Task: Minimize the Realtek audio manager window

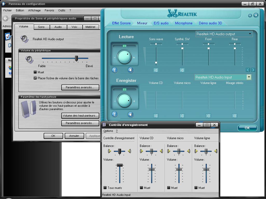Action: click(x=250, y=15)
